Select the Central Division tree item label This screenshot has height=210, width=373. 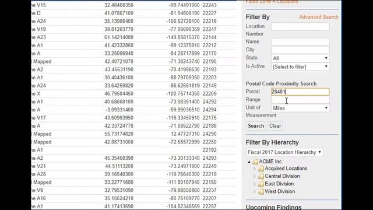tap(282, 176)
